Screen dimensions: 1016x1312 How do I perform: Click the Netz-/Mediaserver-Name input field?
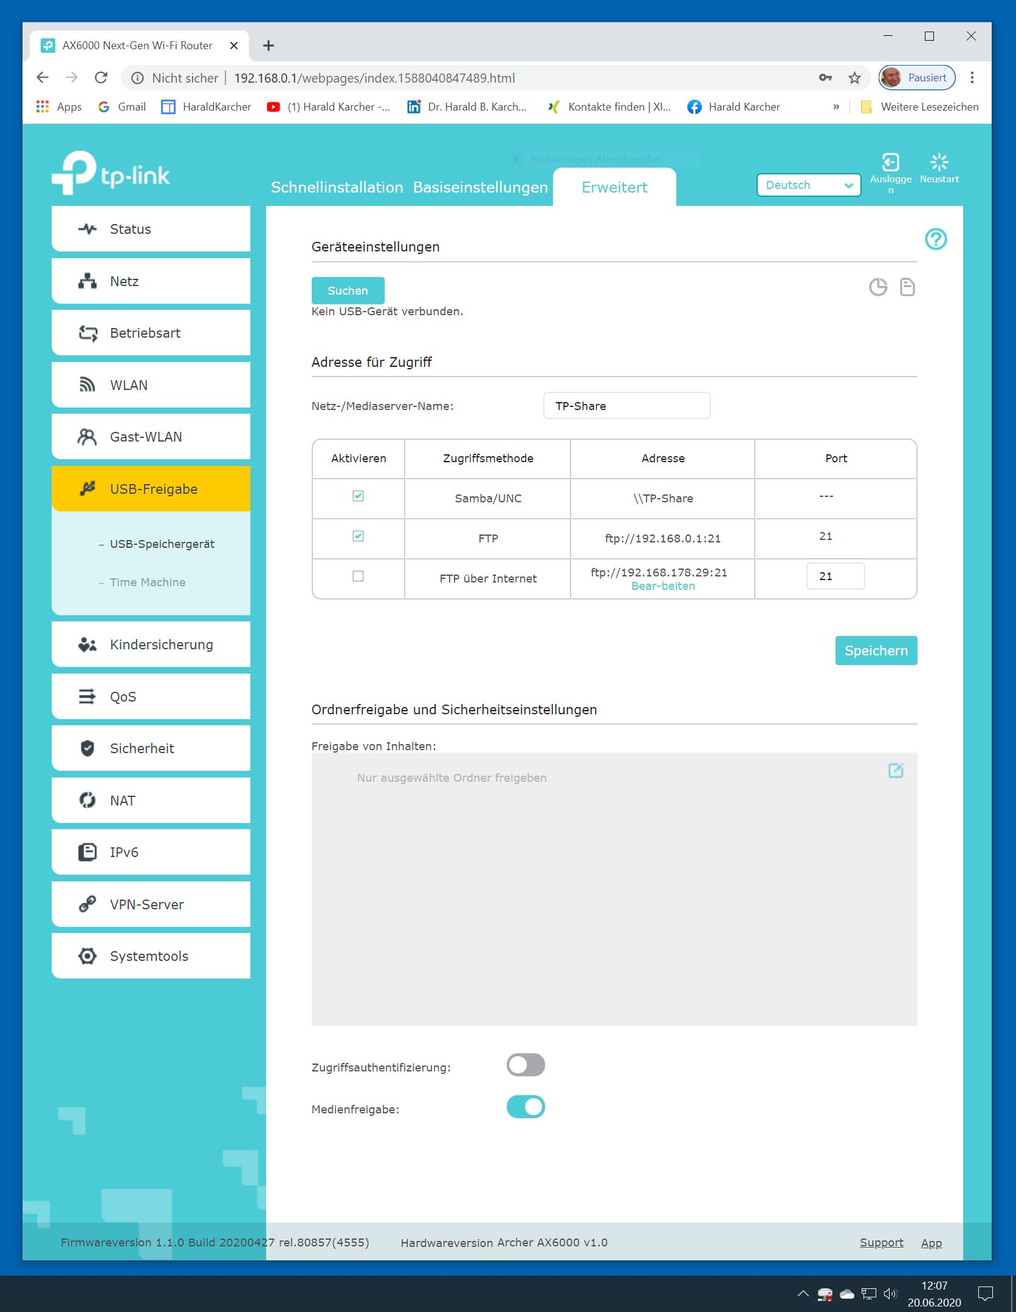click(x=627, y=406)
